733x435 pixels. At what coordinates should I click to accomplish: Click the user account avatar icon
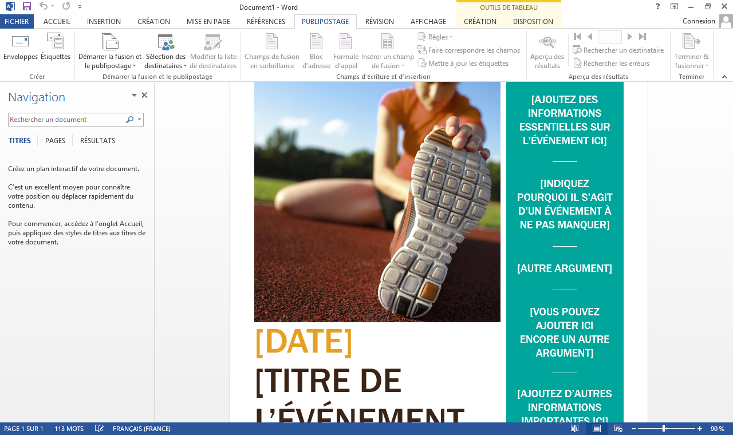[x=726, y=22]
